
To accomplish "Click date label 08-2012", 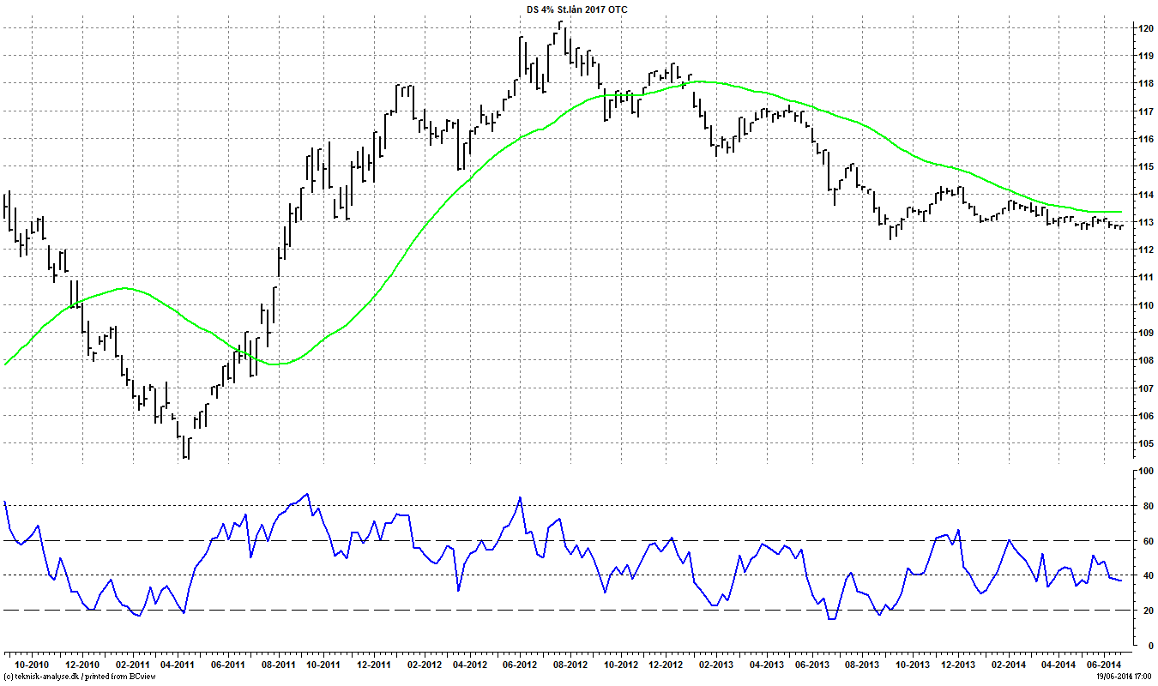I will click(570, 664).
